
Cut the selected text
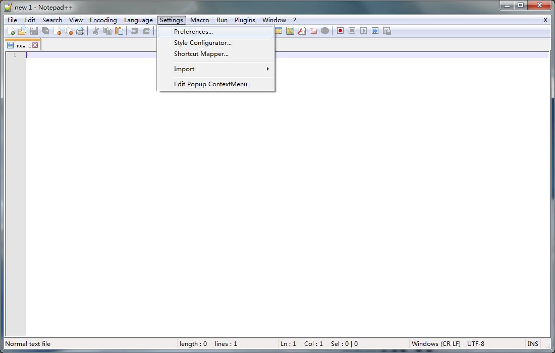point(96,31)
